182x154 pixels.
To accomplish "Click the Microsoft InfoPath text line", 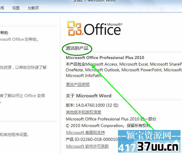I will point(84,76).
